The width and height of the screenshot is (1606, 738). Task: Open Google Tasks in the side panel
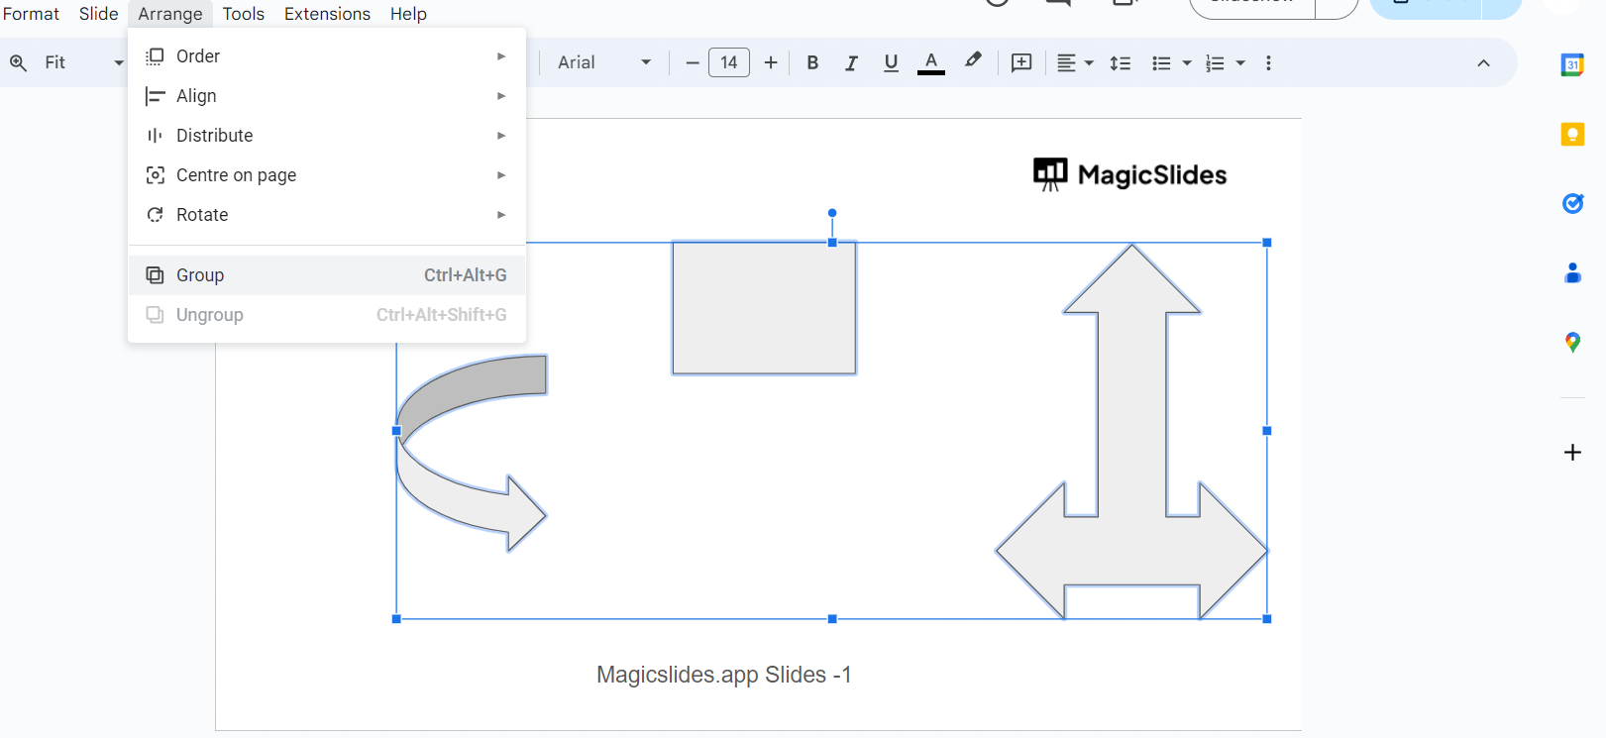(x=1572, y=203)
